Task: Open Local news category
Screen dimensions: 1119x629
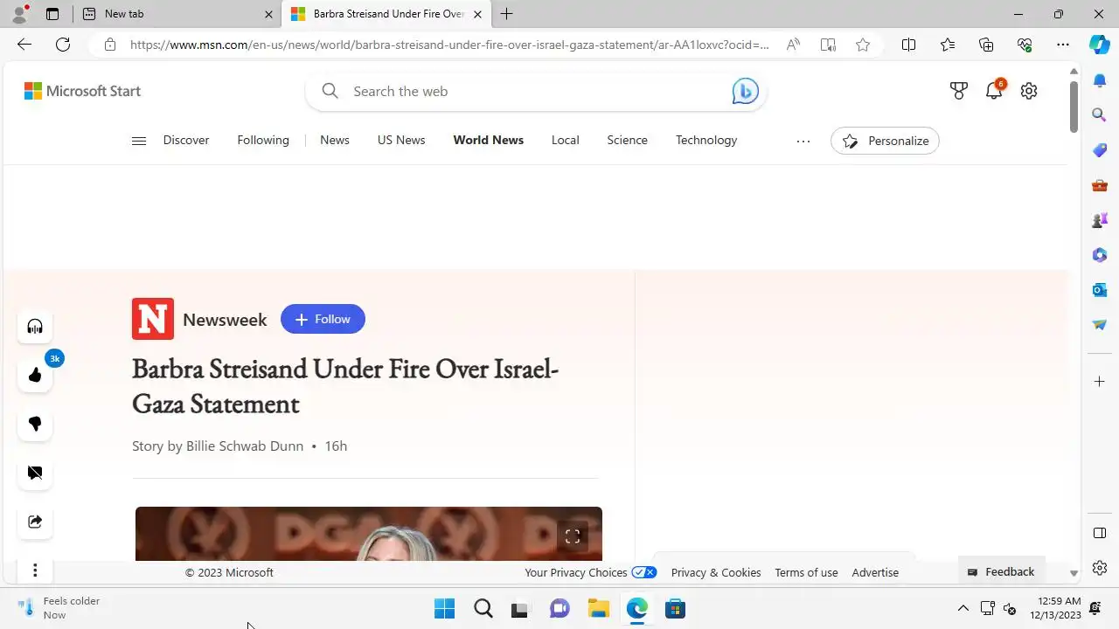Action: (566, 140)
